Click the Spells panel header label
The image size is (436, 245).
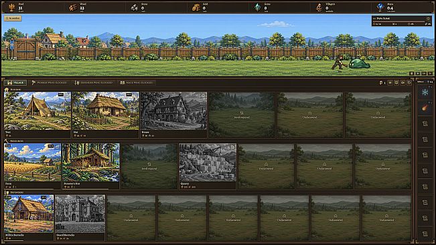pyautogui.click(x=421, y=82)
